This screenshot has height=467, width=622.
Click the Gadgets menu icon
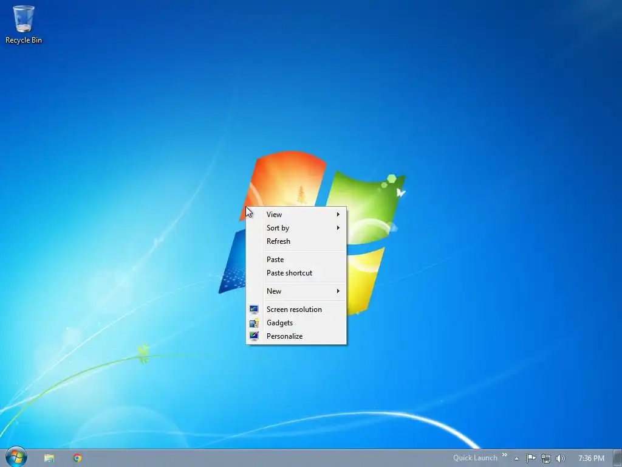click(254, 322)
